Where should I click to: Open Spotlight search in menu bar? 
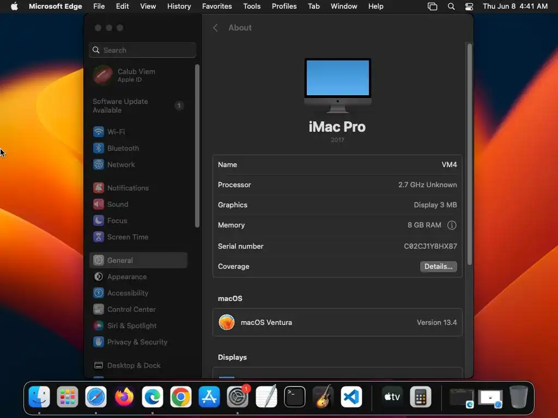click(x=451, y=7)
